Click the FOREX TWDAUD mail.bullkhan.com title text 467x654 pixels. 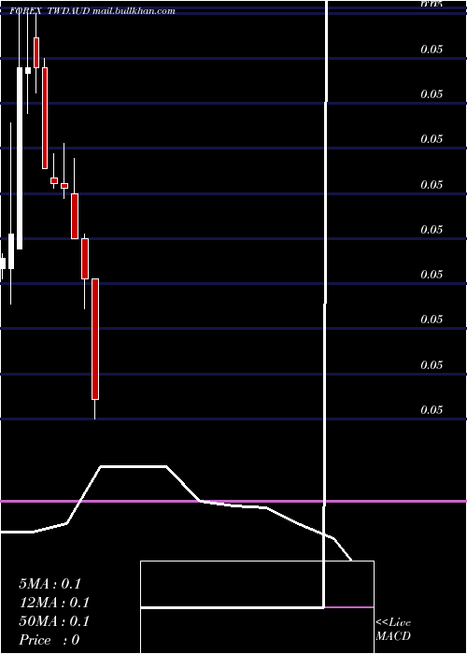pyautogui.click(x=92, y=11)
